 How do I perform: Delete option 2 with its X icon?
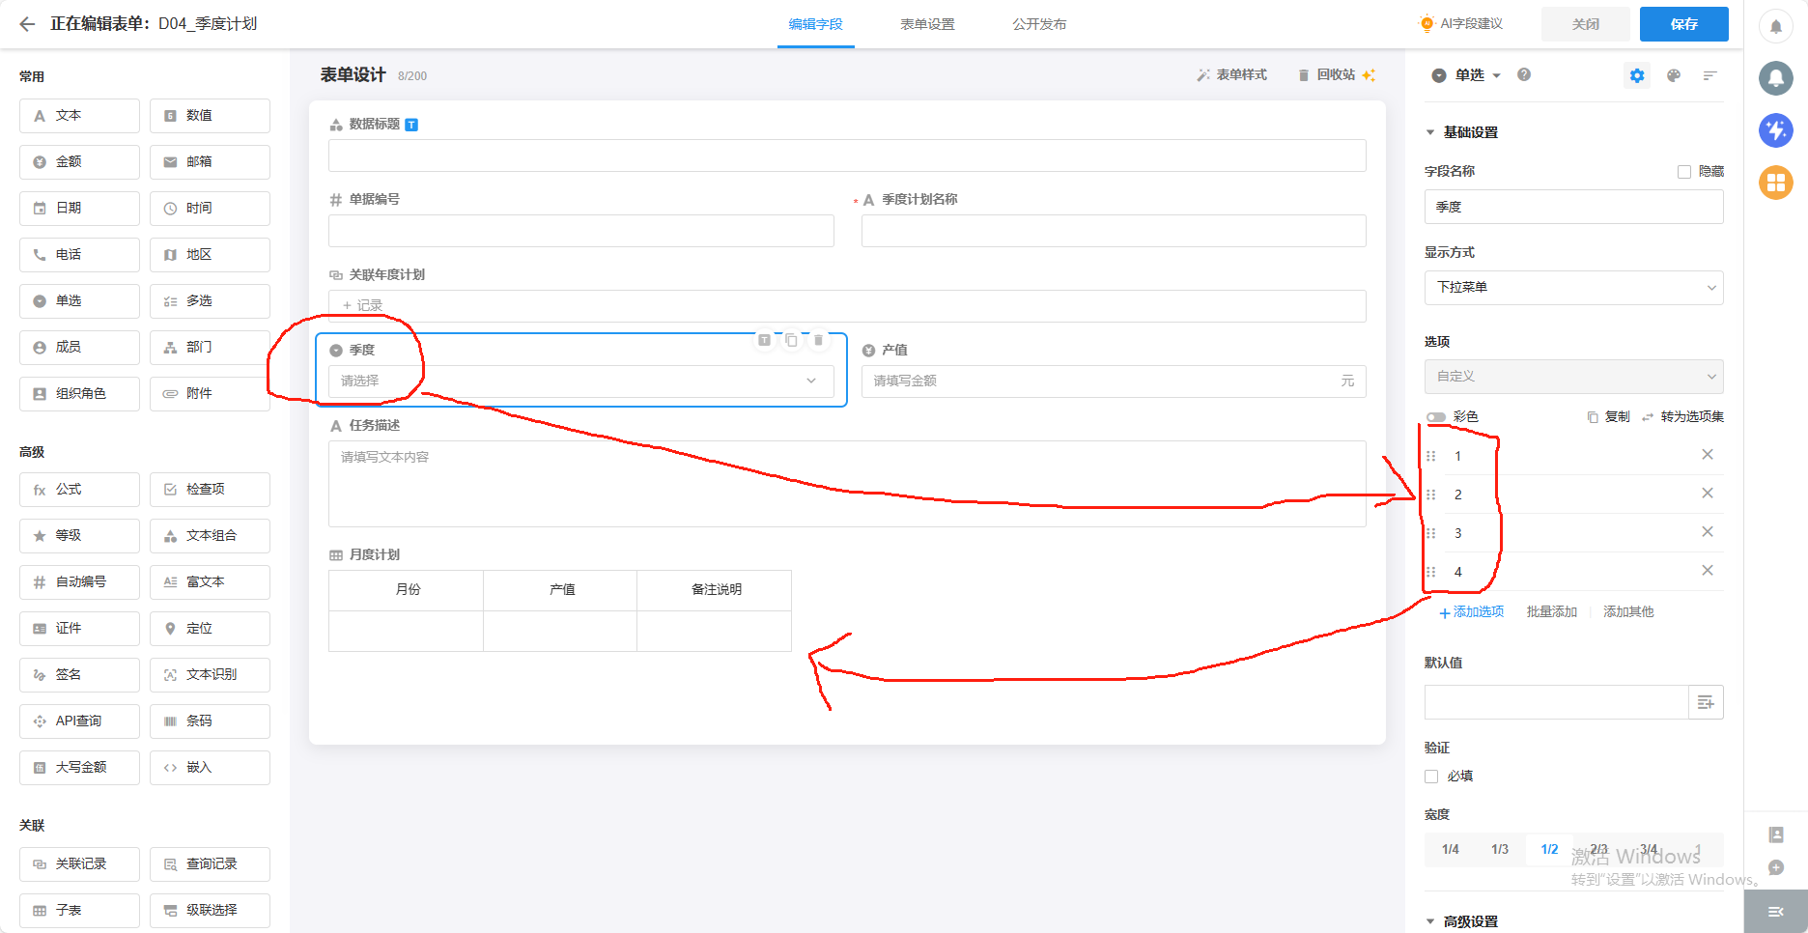(1707, 494)
